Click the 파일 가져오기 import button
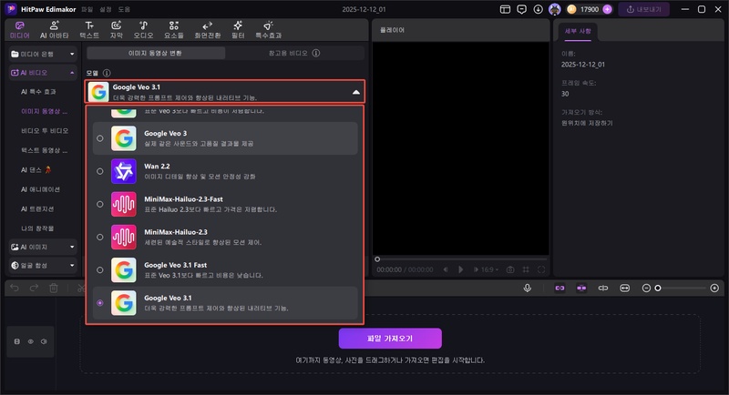729x395 pixels. click(390, 339)
